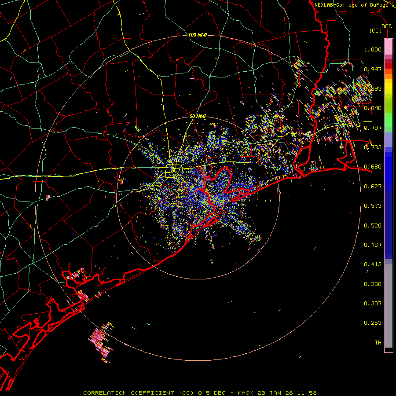The image size is (396, 396).
Task: Click the DCC label above color scale
Action: tap(386, 26)
